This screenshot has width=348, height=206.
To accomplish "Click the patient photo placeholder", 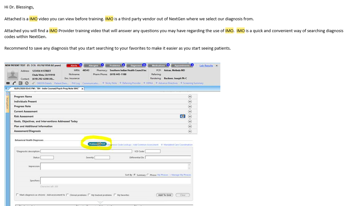I will [12, 74].
